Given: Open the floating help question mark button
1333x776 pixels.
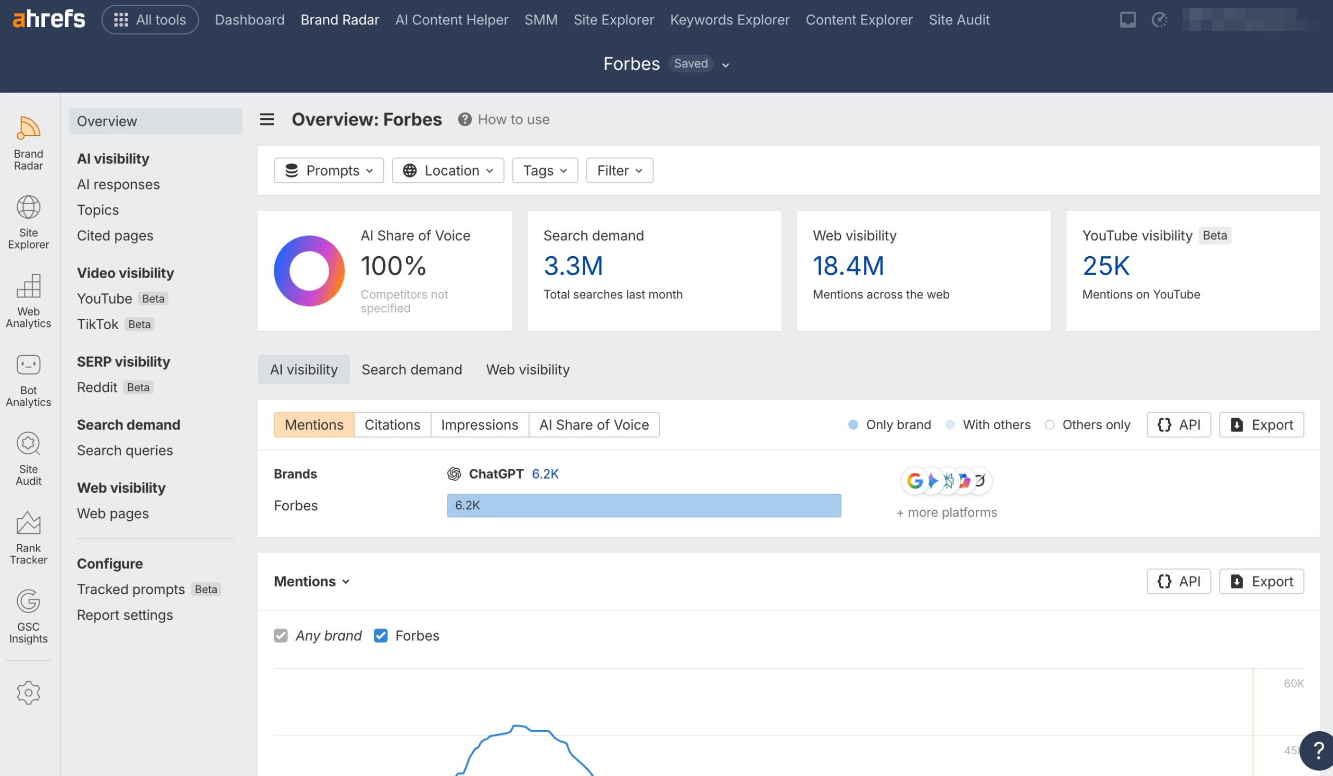Looking at the screenshot, I should click(1317, 750).
